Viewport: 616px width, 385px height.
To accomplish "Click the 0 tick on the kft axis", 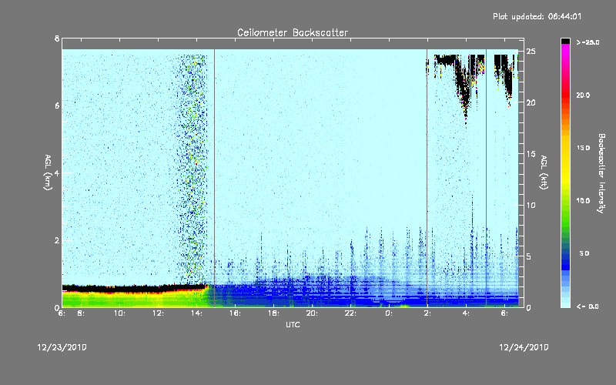I will coord(529,307).
